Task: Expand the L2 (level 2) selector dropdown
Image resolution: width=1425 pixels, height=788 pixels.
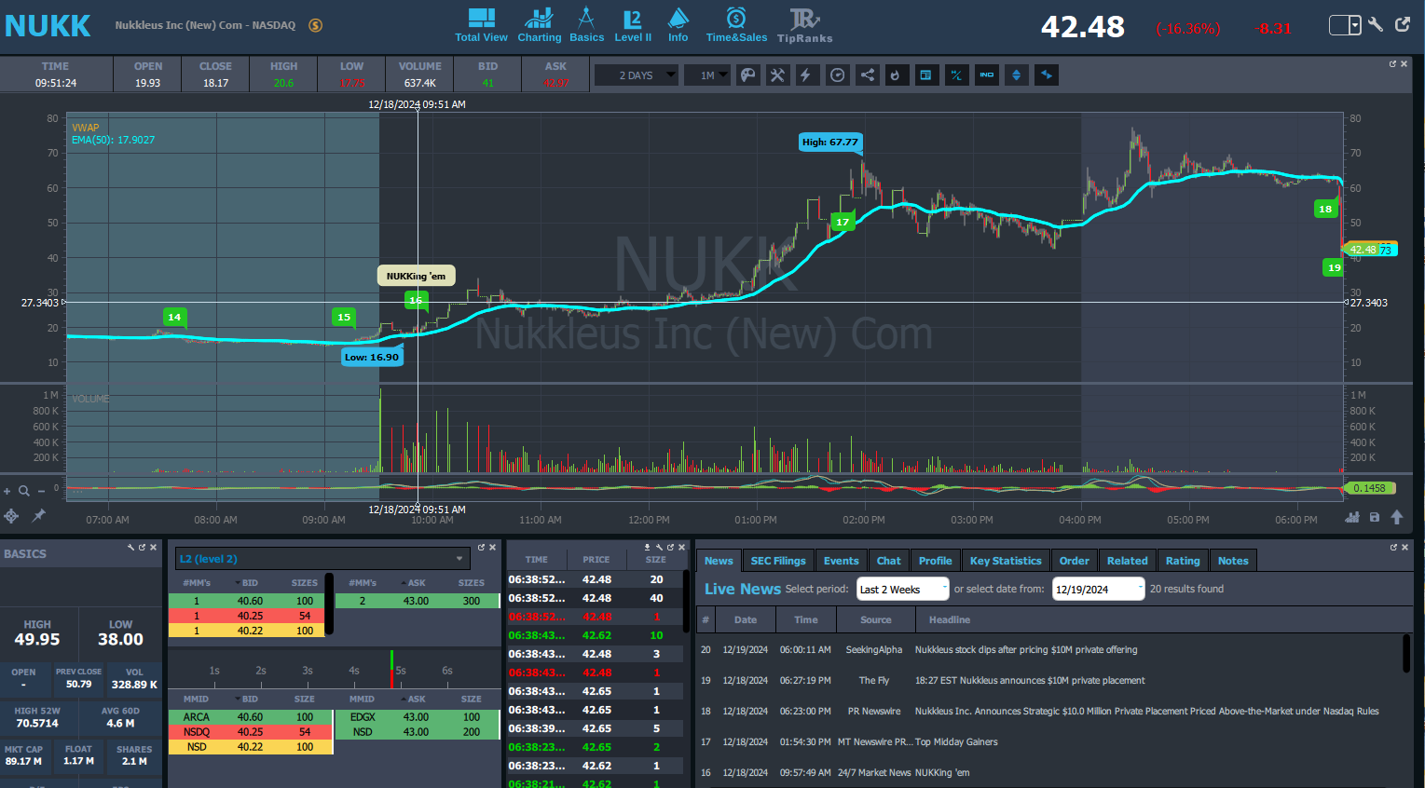Action: click(x=322, y=559)
